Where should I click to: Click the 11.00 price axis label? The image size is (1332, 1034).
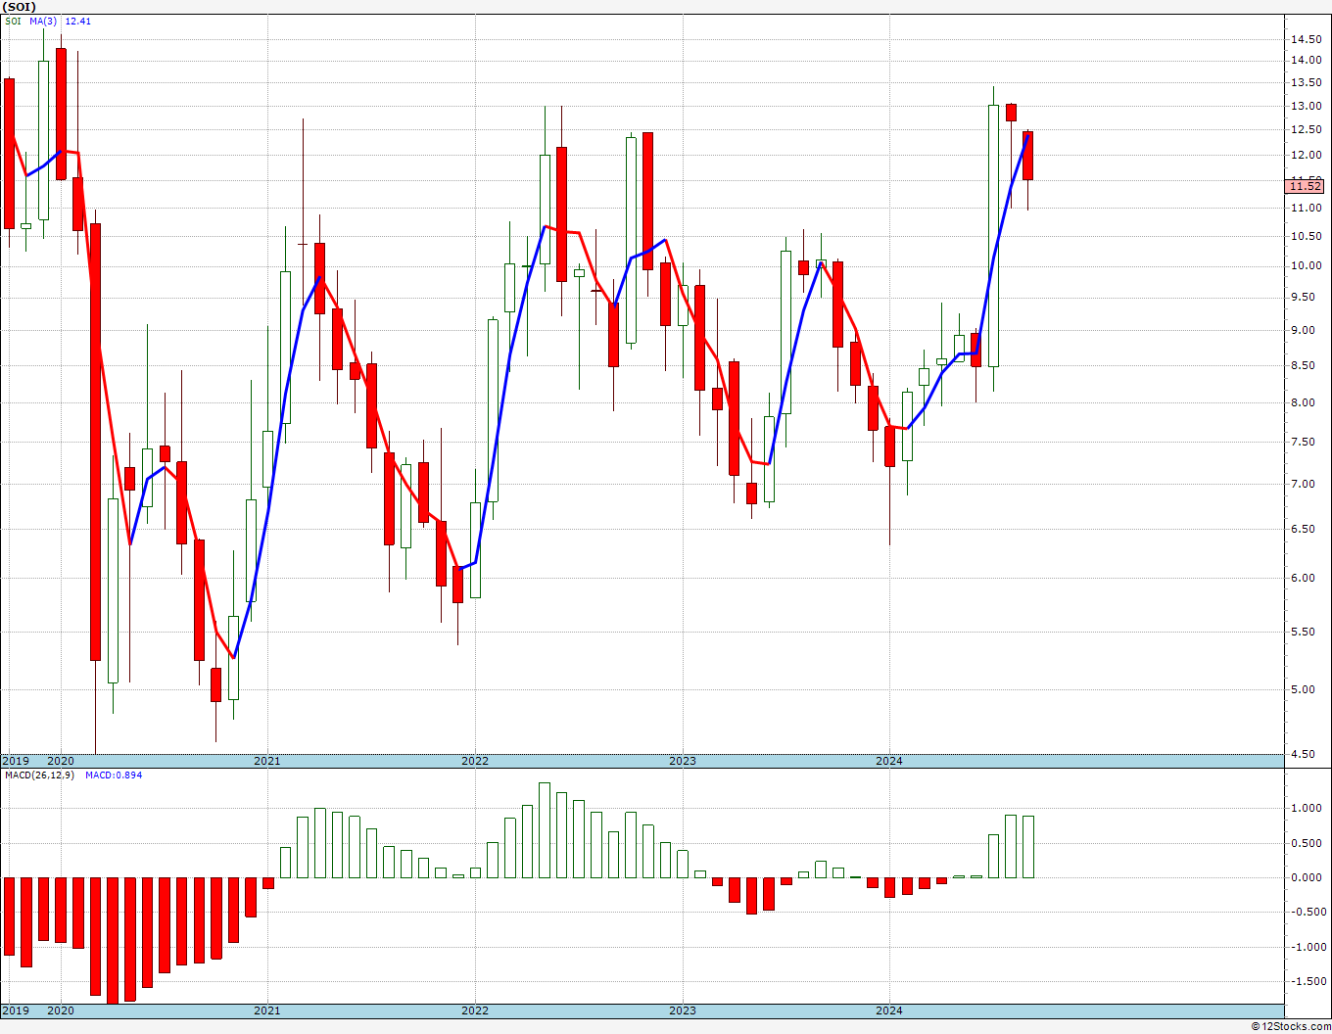1306,208
